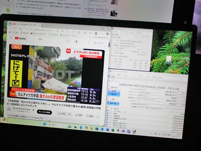201x151 pixels.
Task: Start voice search with microphone icon
Action: click(76, 42)
